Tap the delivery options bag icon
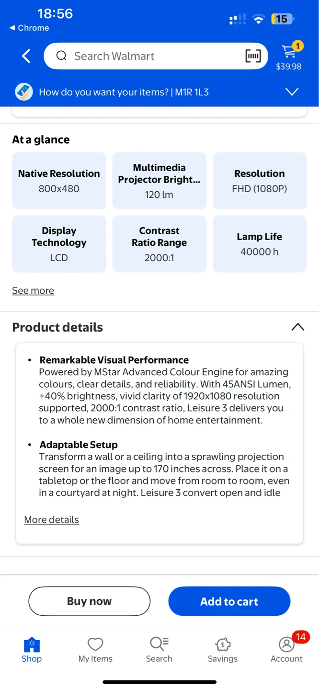The width and height of the screenshot is (319, 690). pos(24,92)
